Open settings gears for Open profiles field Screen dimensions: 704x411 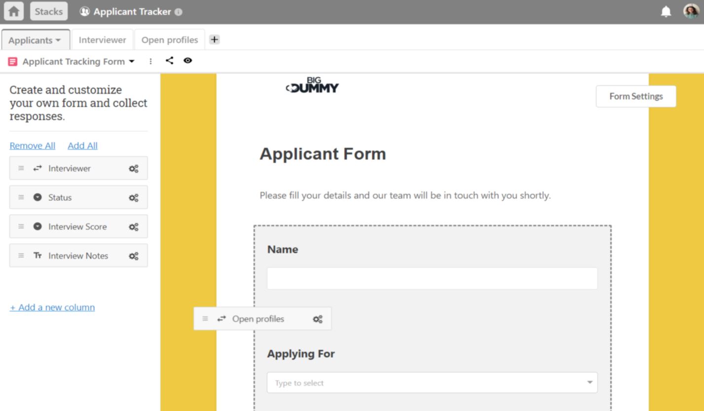coord(318,319)
